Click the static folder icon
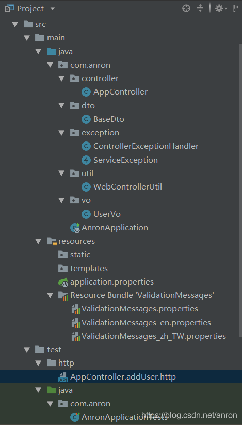The height and width of the screenshot is (425, 242). click(63, 255)
